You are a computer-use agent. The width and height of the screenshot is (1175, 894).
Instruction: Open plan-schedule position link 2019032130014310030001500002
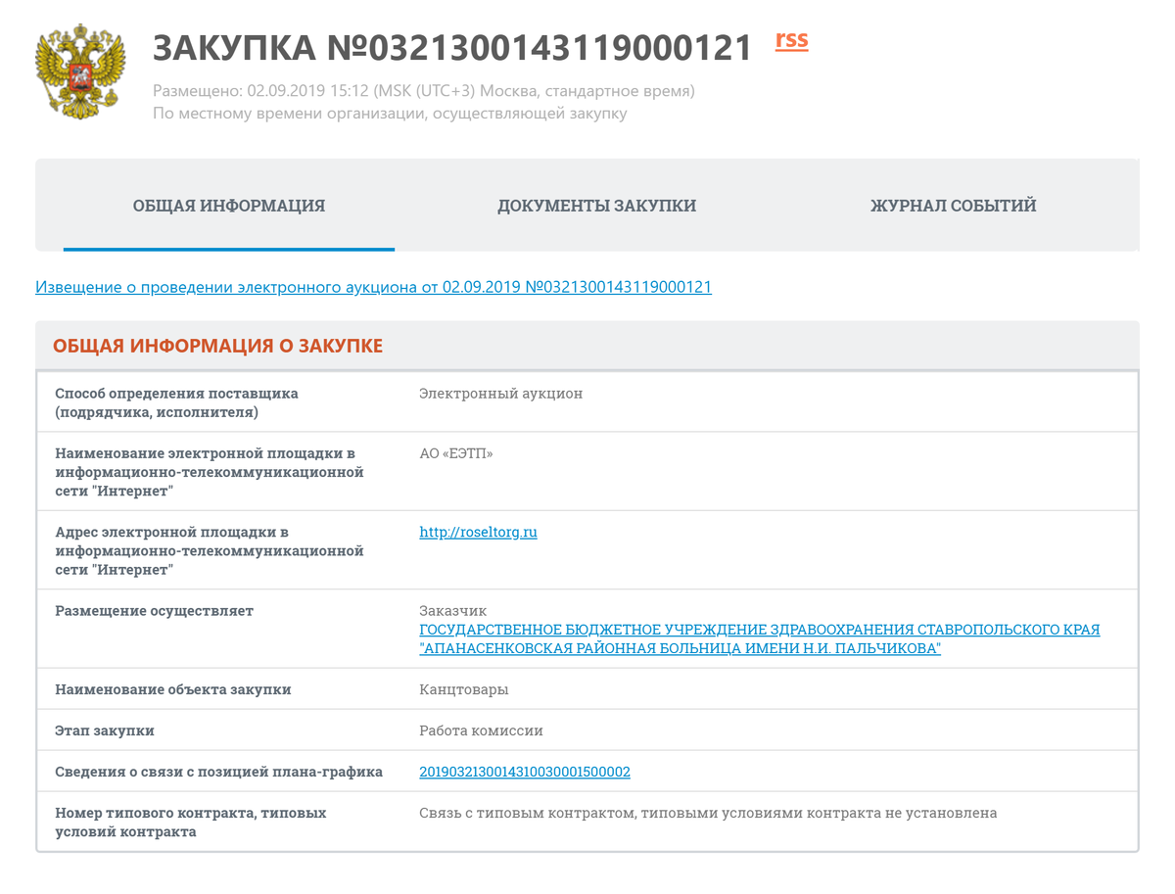[524, 772]
